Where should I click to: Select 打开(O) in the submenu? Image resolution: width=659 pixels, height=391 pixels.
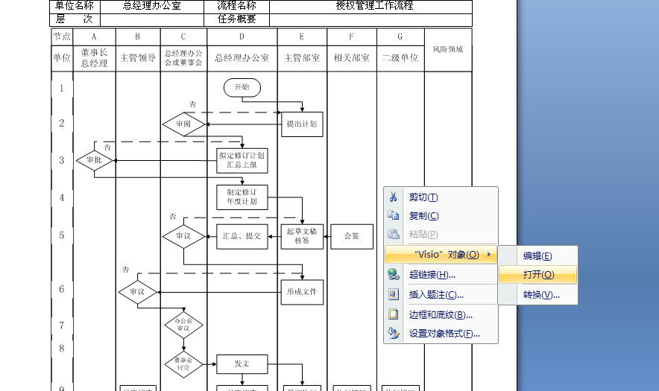click(x=537, y=275)
